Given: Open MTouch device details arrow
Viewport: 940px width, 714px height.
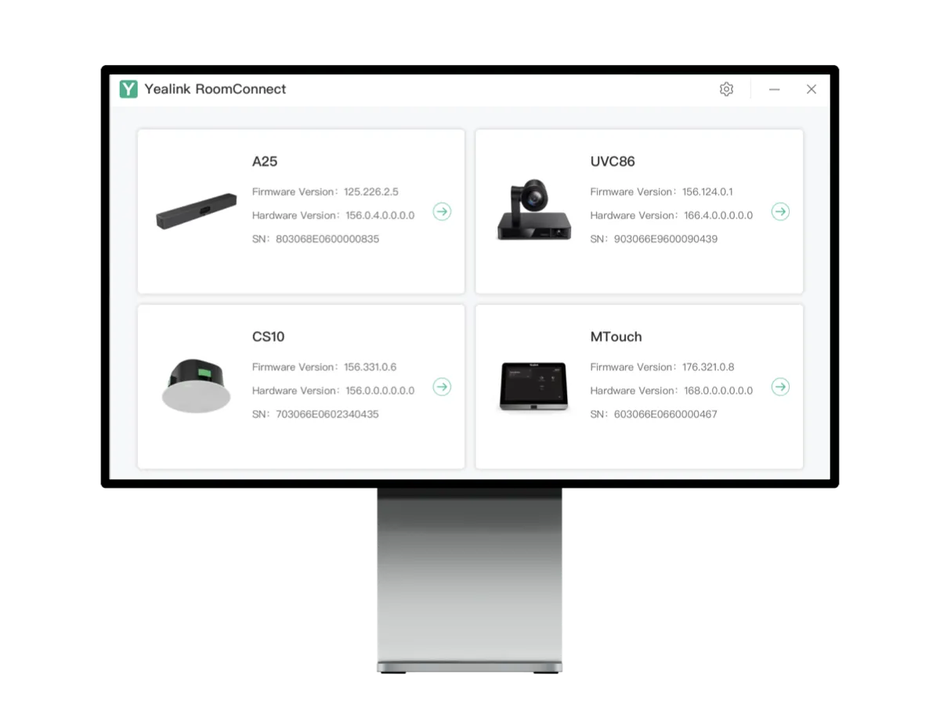Looking at the screenshot, I should (x=780, y=387).
